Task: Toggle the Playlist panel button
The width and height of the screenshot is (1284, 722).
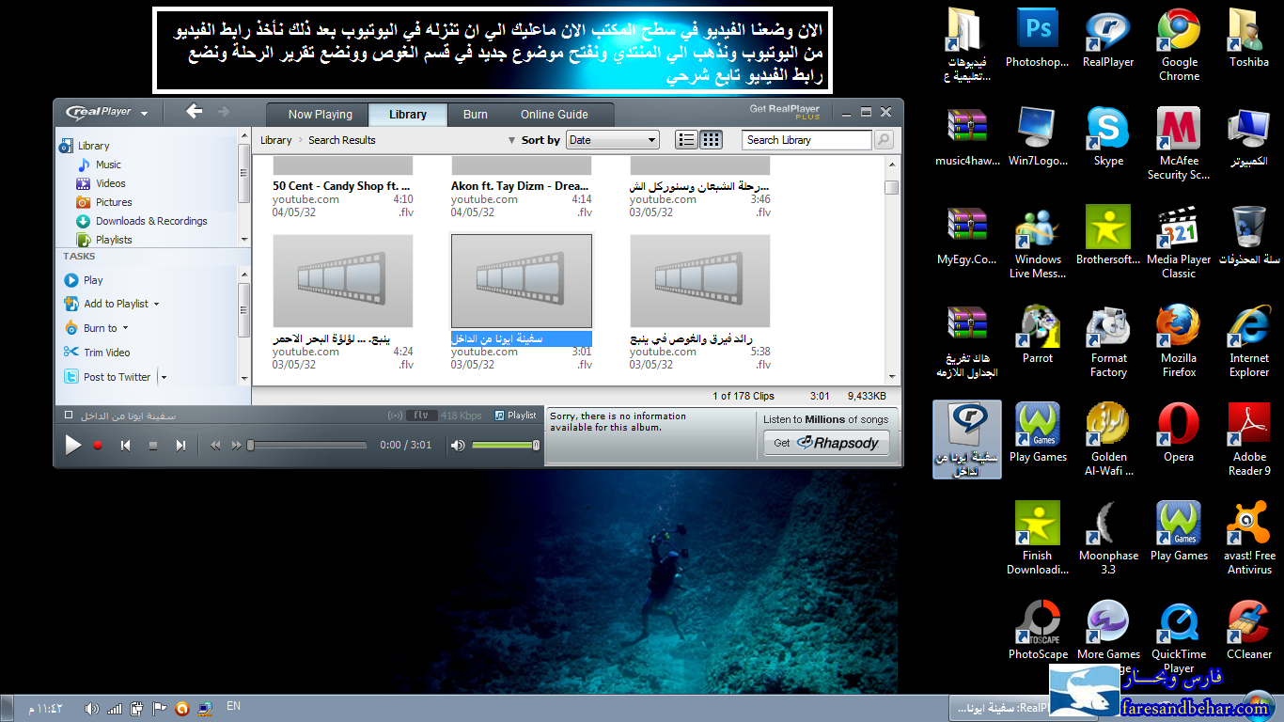Action: [516, 416]
